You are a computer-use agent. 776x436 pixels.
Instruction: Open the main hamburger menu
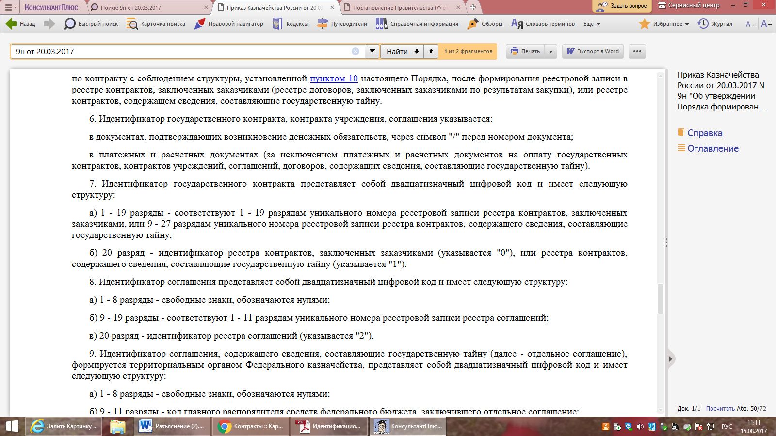click(x=10, y=7)
